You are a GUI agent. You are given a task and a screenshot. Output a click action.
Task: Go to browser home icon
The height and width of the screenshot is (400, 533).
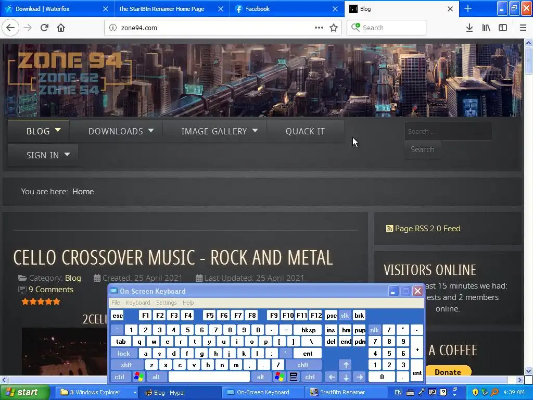coord(61,28)
